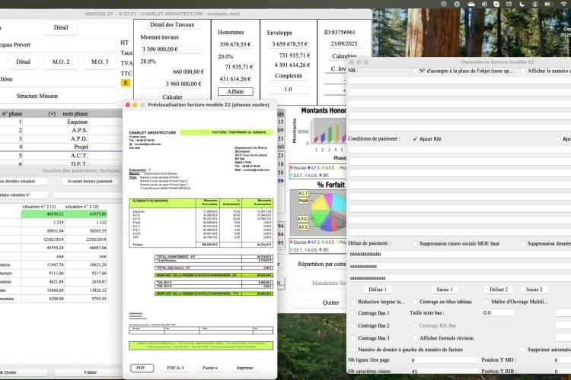Click the (+) symbol in phase table header
Viewport: 571px width, 380px height.
click(x=52, y=114)
